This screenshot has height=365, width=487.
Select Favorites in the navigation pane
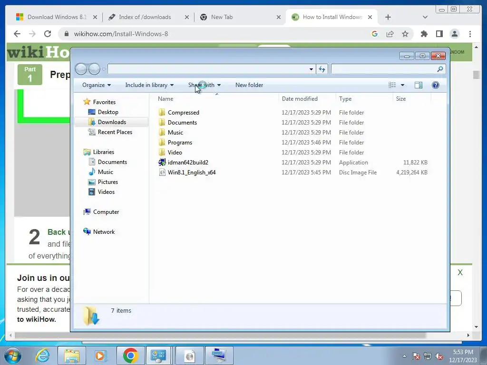click(104, 102)
